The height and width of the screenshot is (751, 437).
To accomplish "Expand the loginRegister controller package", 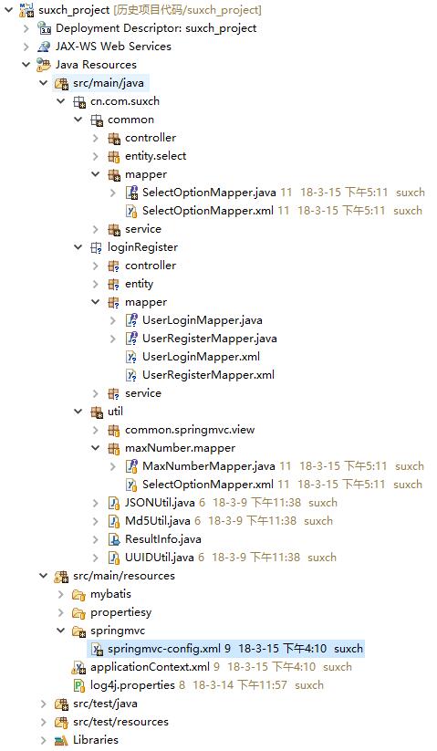I will [95, 266].
